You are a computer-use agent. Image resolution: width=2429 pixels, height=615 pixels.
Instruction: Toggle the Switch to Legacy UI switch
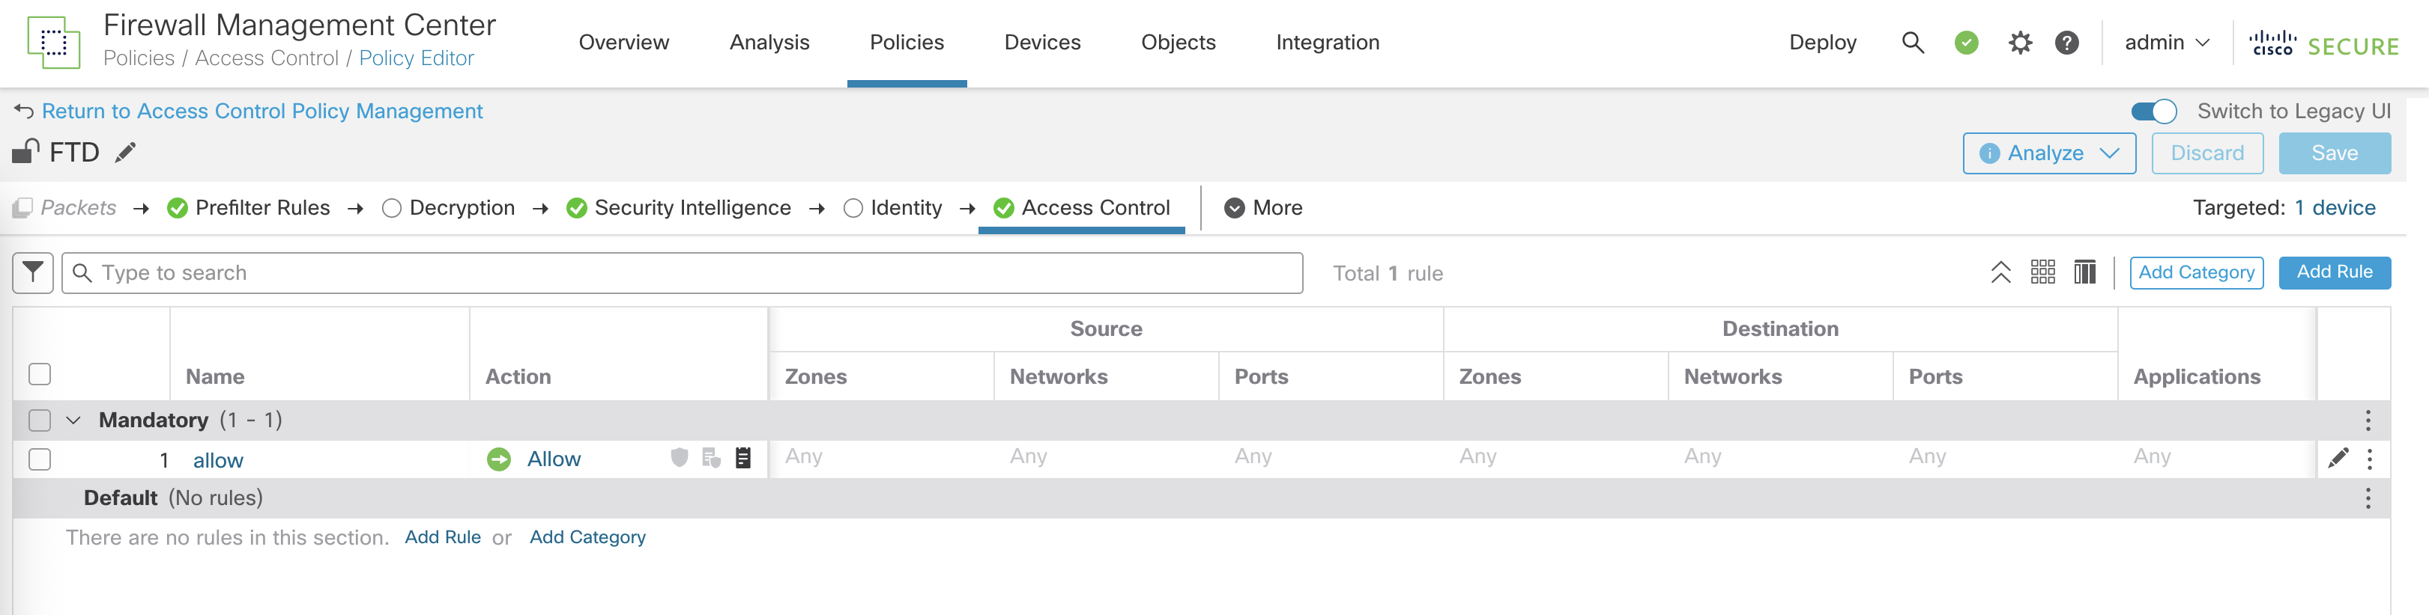tap(2154, 111)
